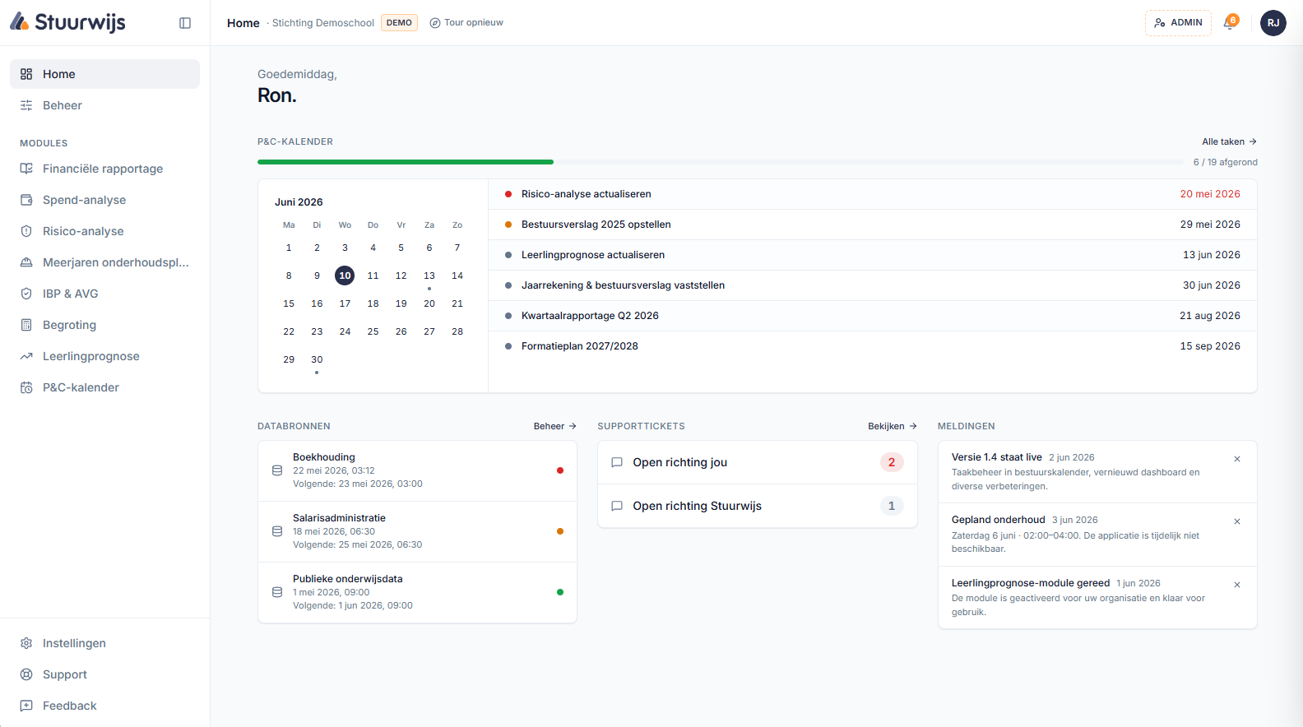Click the Risico-analyse shield icon

[x=26, y=231]
